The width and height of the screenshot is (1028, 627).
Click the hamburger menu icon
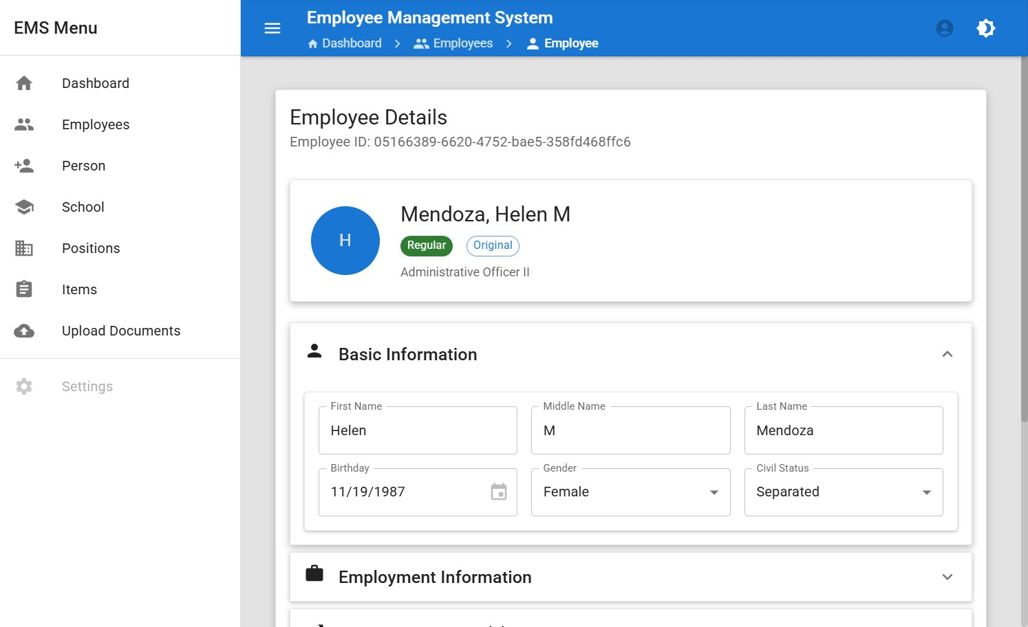point(272,28)
